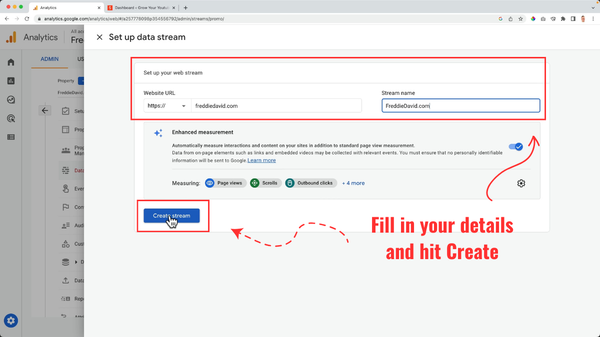Select the Reports icon in the left sidebar
This screenshot has height=337, width=600.
point(10,80)
